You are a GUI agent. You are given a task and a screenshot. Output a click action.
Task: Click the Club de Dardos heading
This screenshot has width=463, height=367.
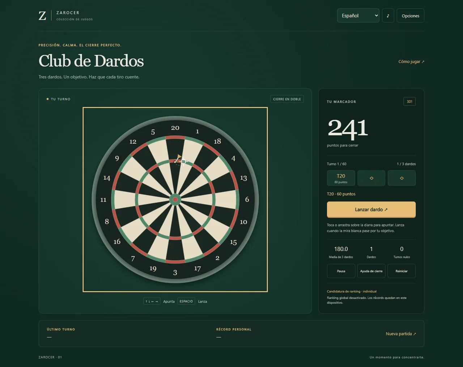(x=91, y=61)
